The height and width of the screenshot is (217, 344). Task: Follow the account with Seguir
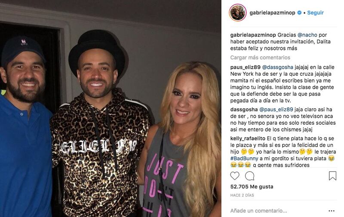[x=315, y=13]
